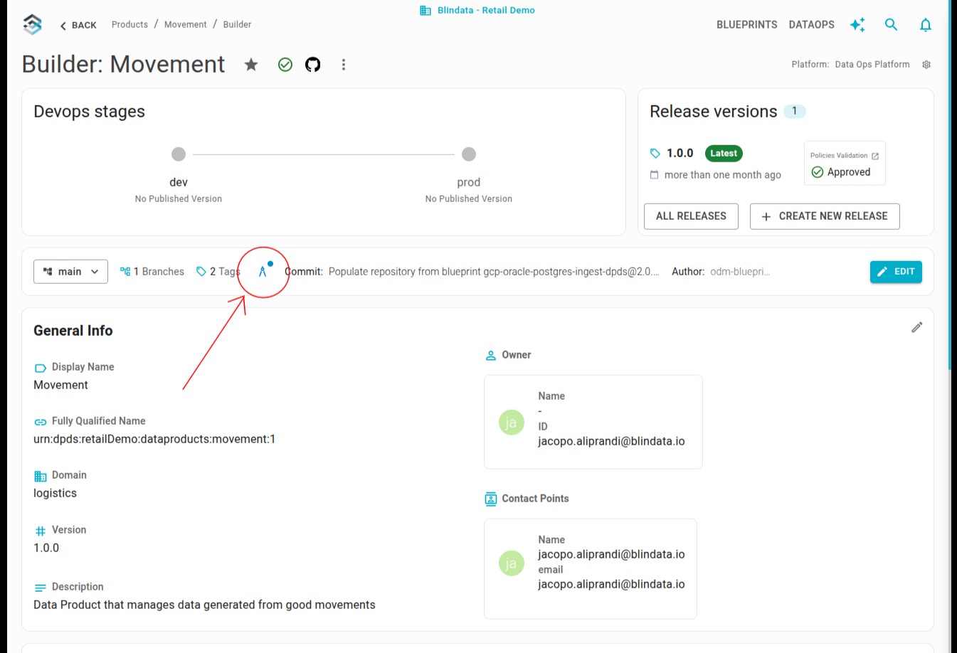Click the app logo in the header
Viewport: 957px width, 653px height.
pyautogui.click(x=32, y=24)
